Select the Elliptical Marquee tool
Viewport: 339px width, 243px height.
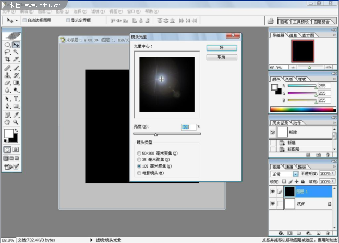pos(7,45)
